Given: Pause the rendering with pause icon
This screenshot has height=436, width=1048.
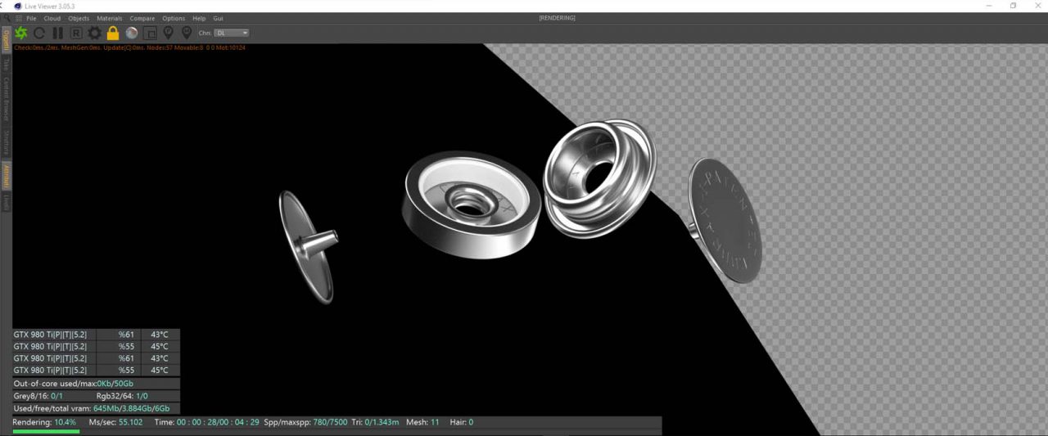Looking at the screenshot, I should (57, 34).
